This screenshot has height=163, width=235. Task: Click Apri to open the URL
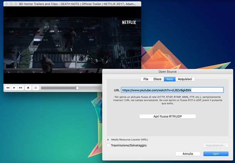coord(216,154)
